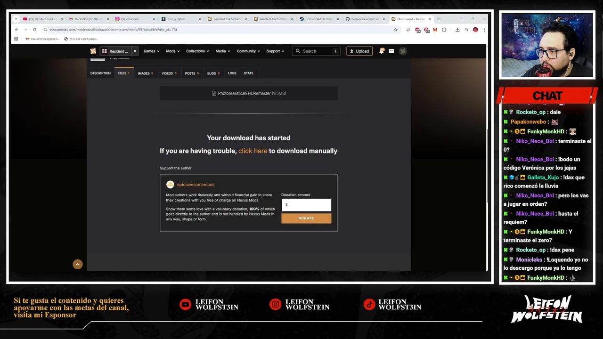Screen dimensions: 603x339
Task: Click the TikTok Leifon Wolfst3in icon
Action: pos(369,305)
